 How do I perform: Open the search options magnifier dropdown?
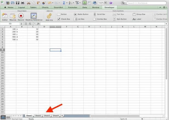pos(124,3)
